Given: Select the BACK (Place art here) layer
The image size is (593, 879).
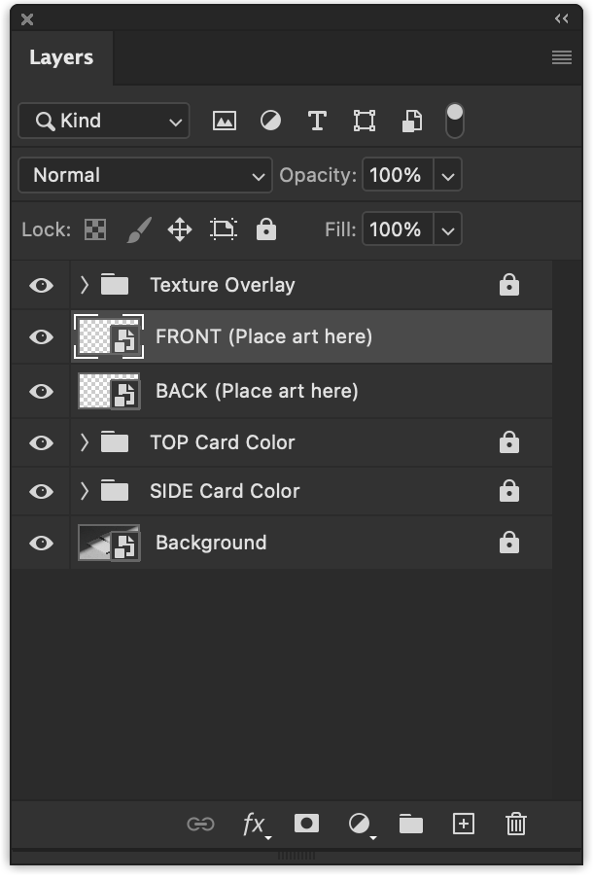Looking at the screenshot, I should point(311,391).
